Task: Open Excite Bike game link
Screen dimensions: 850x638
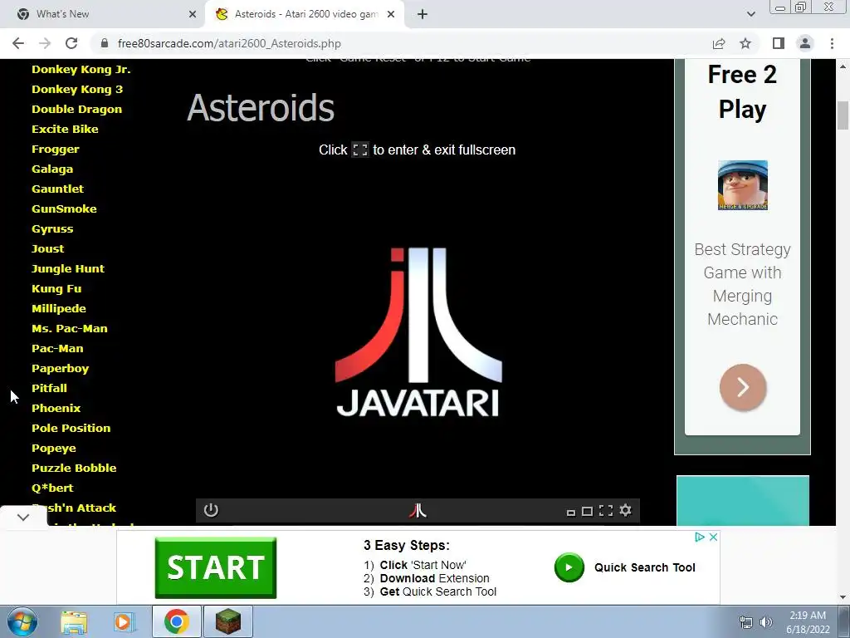Action: point(65,129)
